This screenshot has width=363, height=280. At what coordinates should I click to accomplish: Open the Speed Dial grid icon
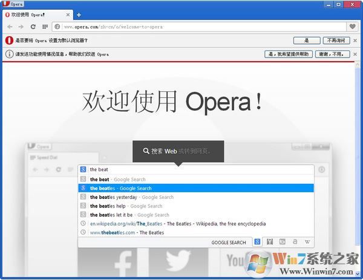click(45, 27)
